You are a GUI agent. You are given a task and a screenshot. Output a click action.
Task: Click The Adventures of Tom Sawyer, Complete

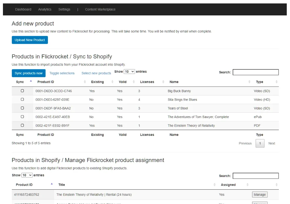[x=198, y=117]
